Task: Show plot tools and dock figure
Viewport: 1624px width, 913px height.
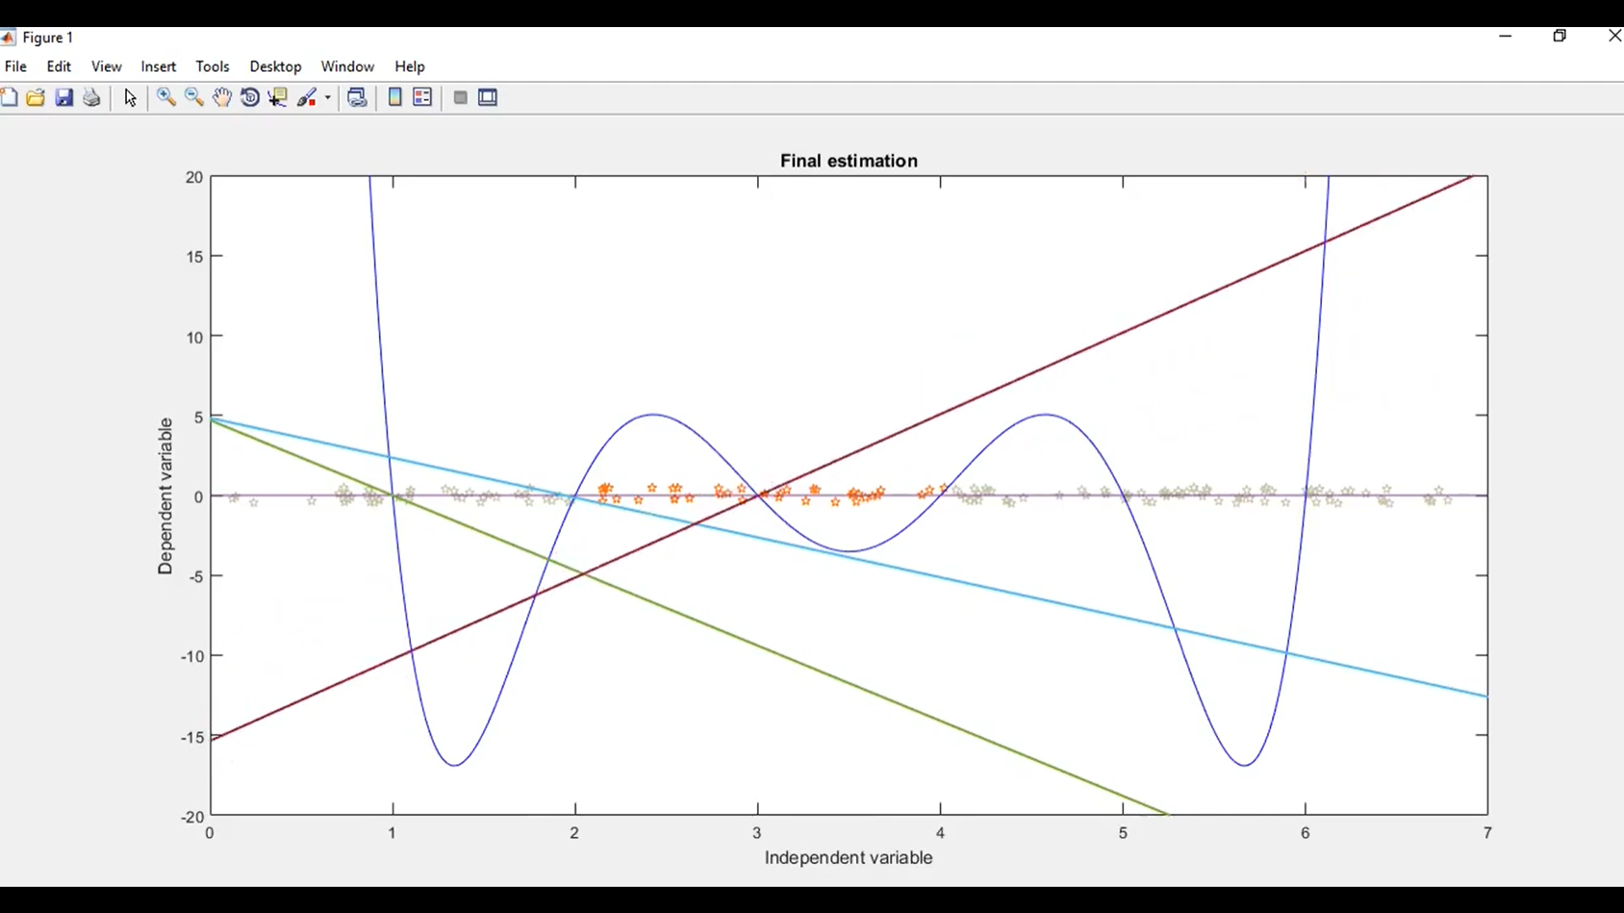Action: 488,98
